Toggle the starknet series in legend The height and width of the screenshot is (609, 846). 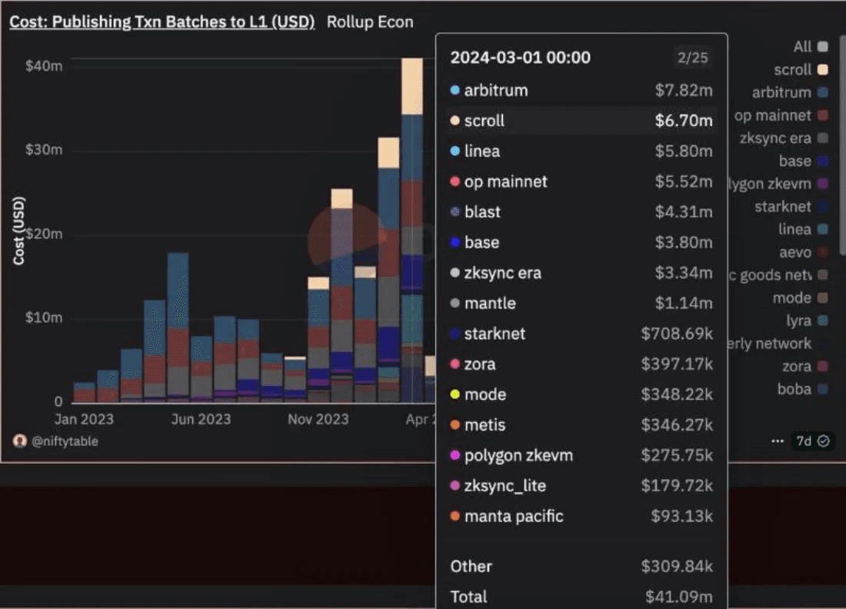point(782,207)
